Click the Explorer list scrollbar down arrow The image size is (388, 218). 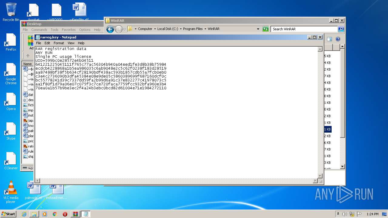343,167
